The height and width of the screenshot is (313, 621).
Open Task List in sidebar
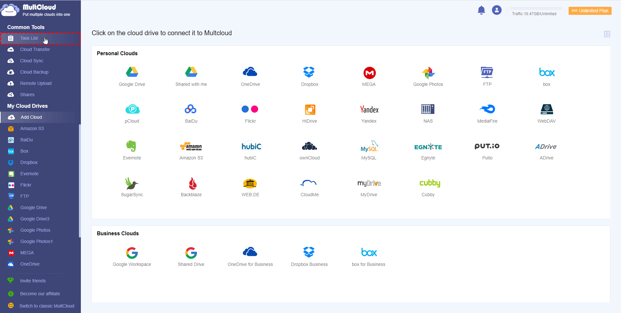(x=40, y=38)
